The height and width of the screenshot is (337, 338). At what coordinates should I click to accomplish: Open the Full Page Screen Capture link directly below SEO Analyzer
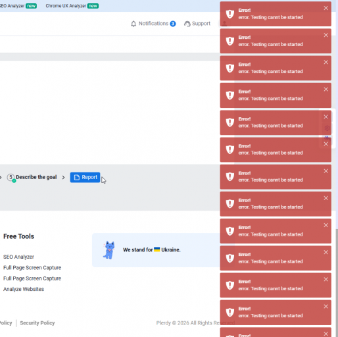[x=32, y=268]
